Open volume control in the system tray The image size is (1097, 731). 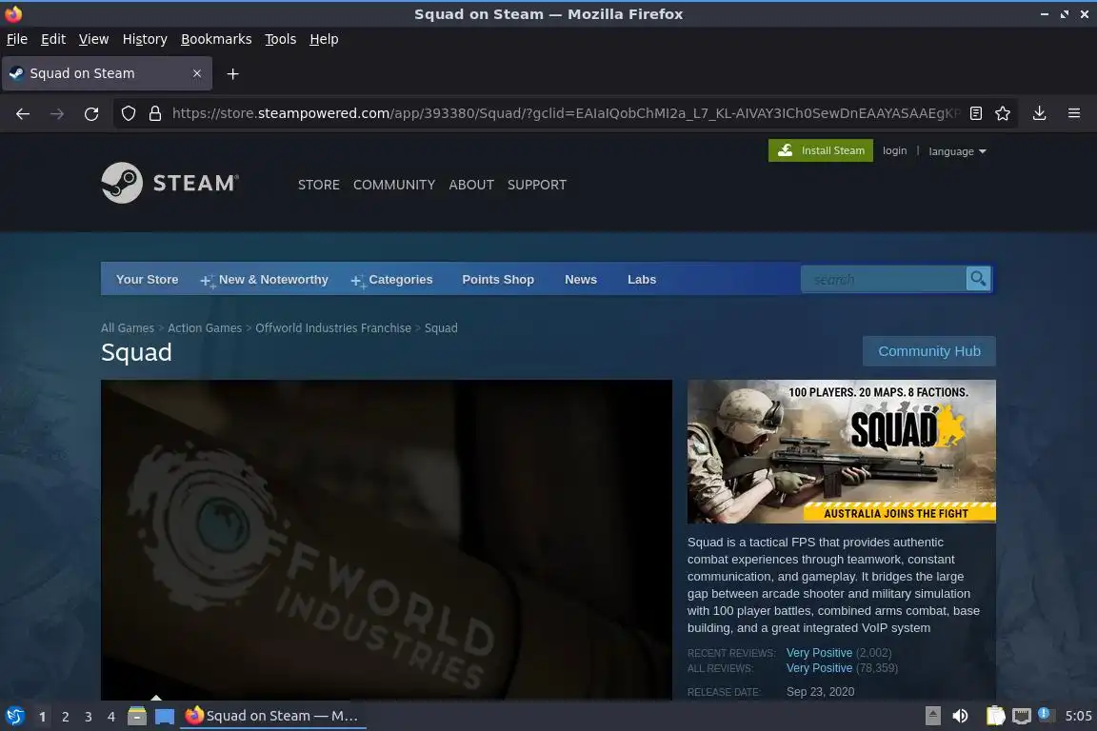pos(960,716)
